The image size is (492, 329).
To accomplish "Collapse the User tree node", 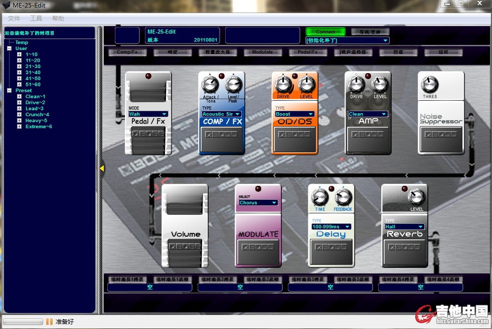I will click(x=10, y=48).
